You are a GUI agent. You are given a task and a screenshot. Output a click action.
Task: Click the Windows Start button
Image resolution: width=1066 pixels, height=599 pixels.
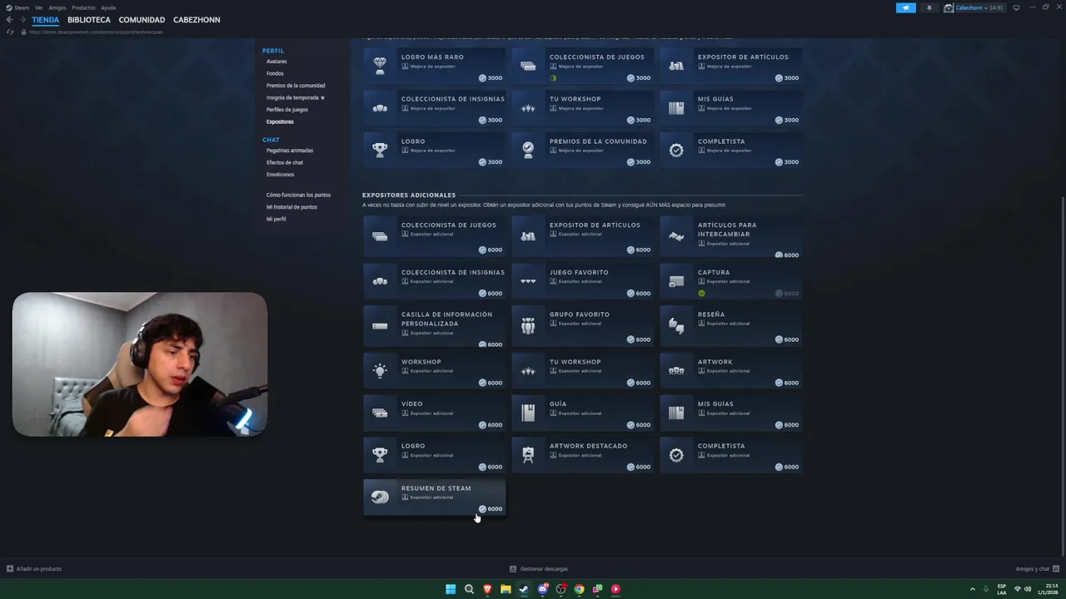451,589
